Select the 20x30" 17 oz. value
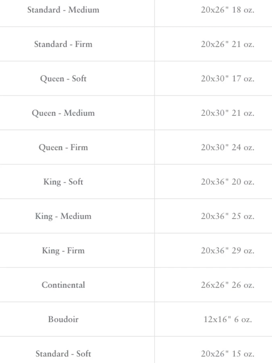The image size is (272, 363). pyautogui.click(x=227, y=78)
